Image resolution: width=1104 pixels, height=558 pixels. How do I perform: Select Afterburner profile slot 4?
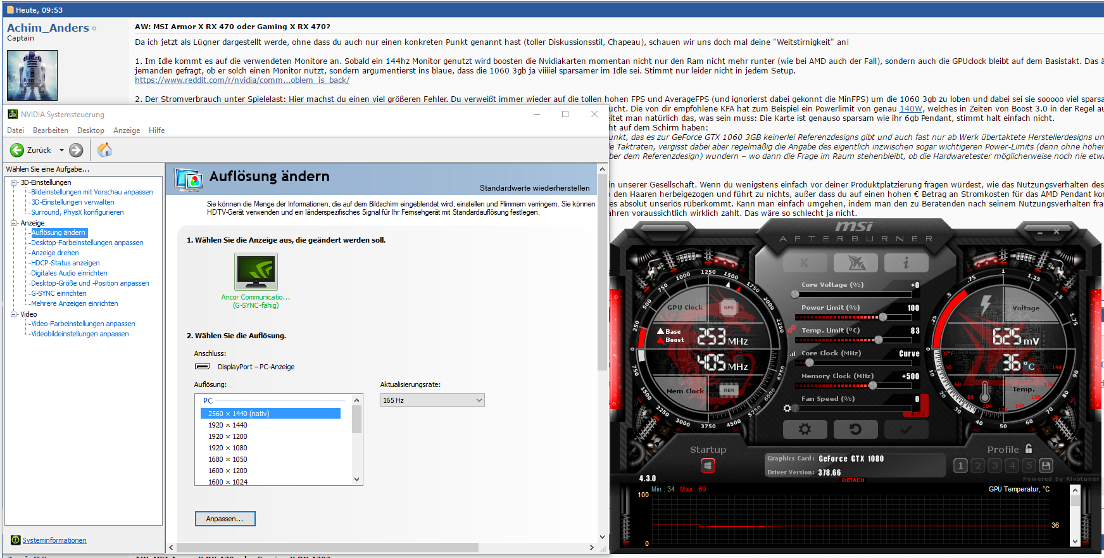pyautogui.click(x=1012, y=466)
